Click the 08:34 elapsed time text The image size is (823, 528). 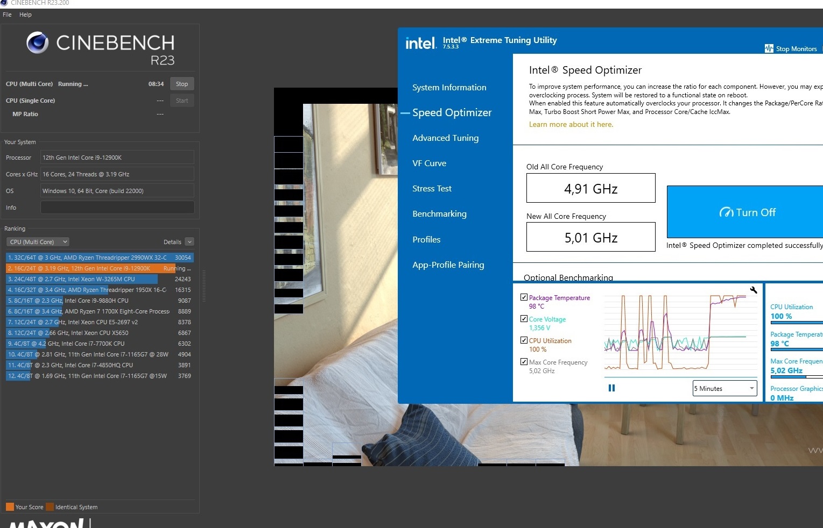[x=156, y=84]
